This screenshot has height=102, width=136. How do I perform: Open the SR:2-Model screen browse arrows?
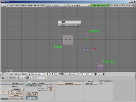click(47, 5)
